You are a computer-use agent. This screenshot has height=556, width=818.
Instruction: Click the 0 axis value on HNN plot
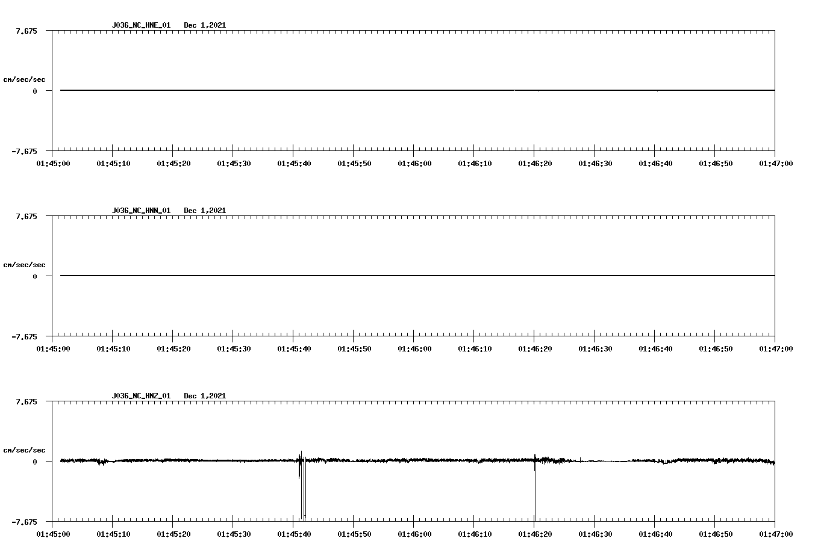[x=35, y=276]
